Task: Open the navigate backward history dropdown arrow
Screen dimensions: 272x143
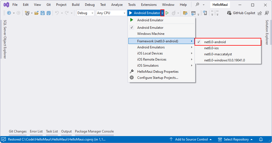Action: click(x=14, y=13)
